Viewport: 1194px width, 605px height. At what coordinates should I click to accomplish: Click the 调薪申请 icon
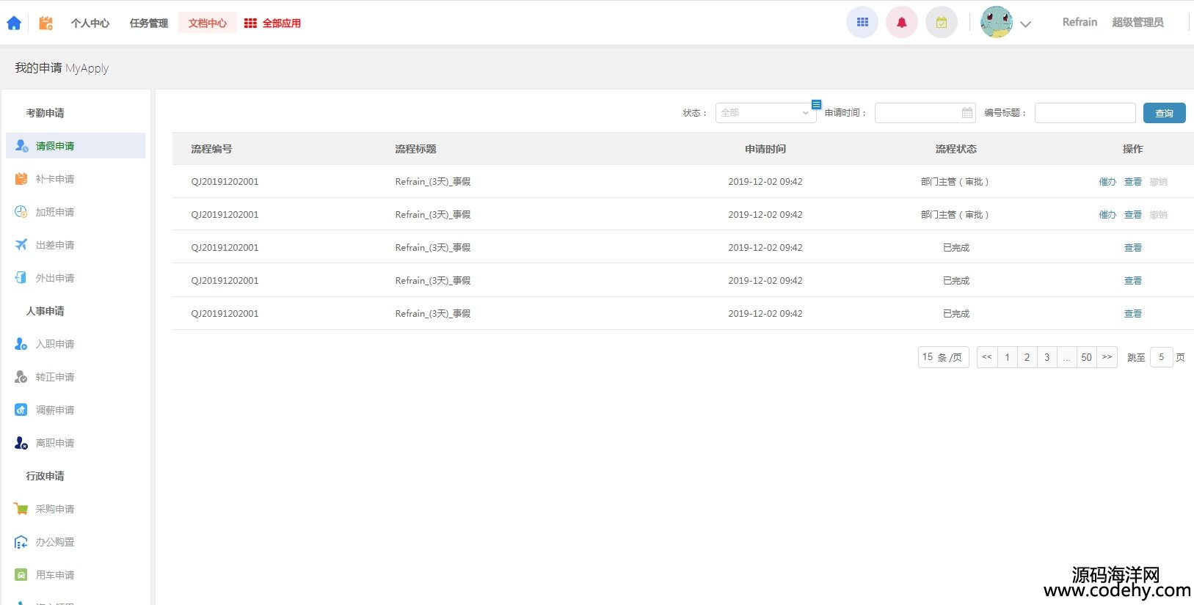click(x=21, y=410)
